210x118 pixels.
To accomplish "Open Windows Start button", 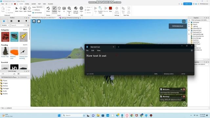I will (59, 115).
